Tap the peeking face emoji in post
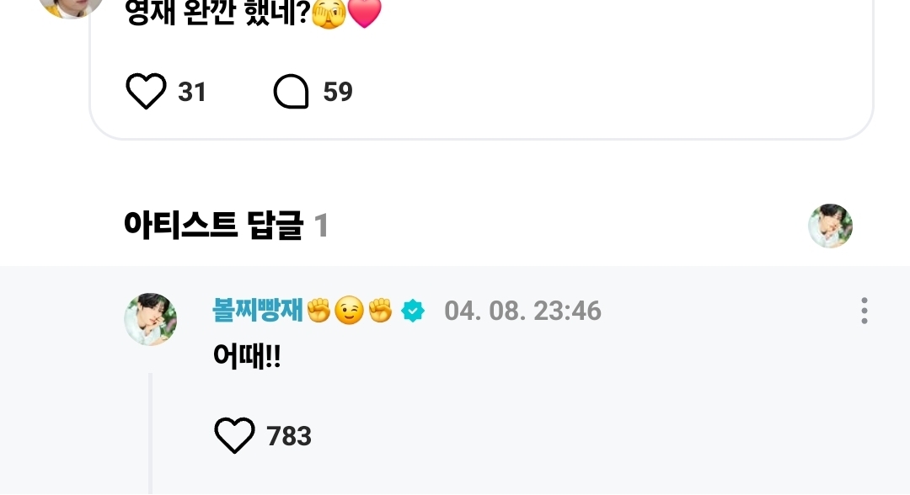This screenshot has width=910, height=495. (x=329, y=13)
